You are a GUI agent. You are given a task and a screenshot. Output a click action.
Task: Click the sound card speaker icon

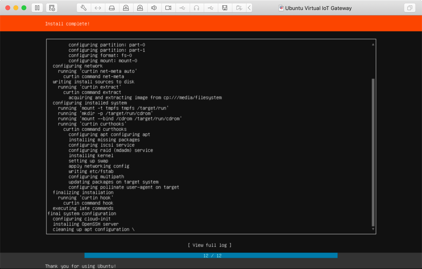pyautogui.click(x=154, y=8)
